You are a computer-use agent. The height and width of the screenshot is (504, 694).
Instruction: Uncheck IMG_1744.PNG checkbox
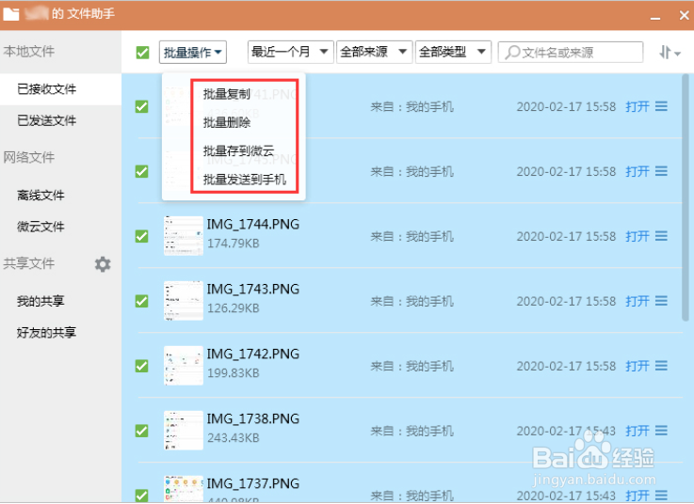pos(141,236)
